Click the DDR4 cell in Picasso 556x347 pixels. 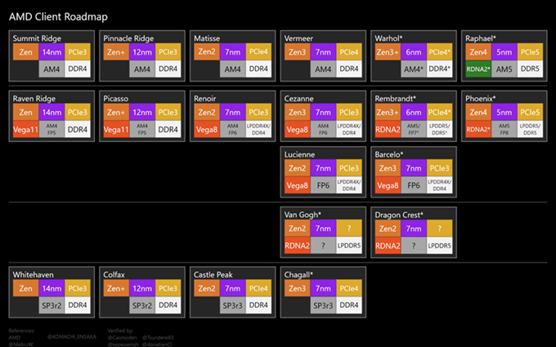click(168, 129)
